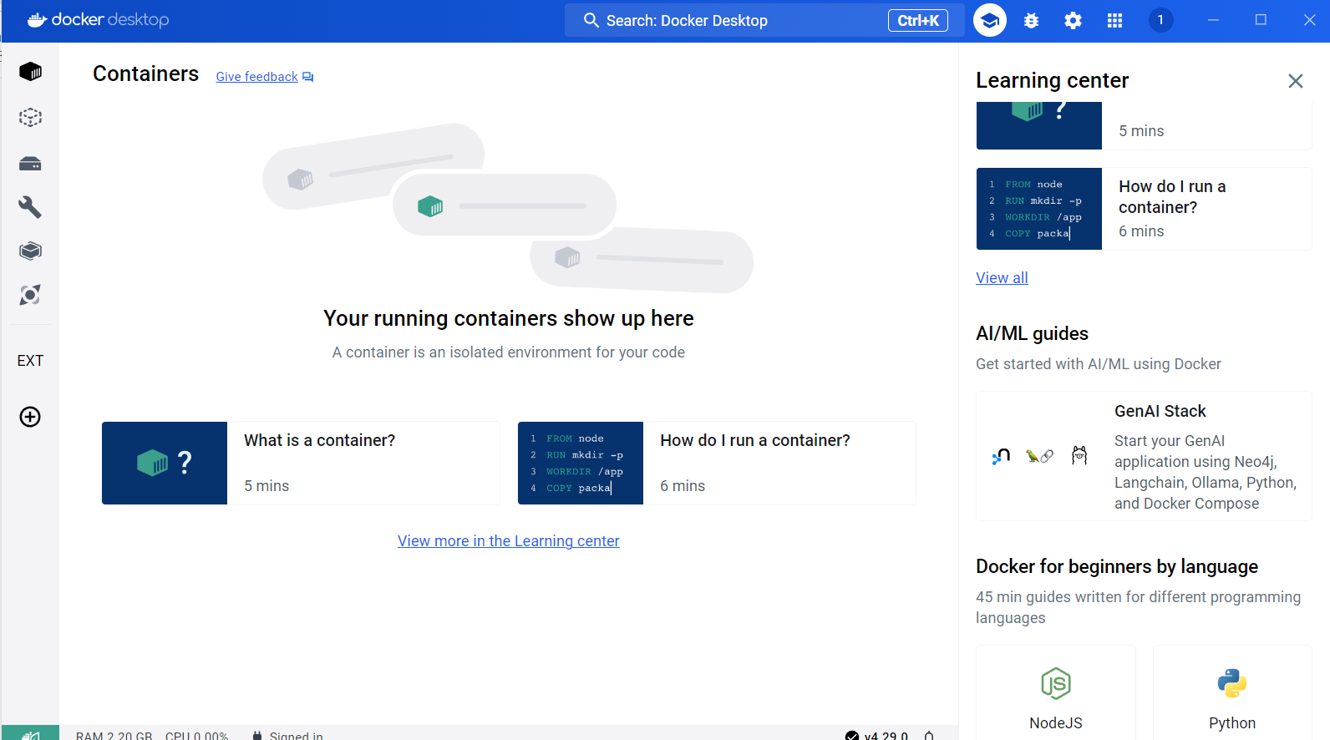Open the Volumes view in sidebar
This screenshot has height=740, width=1330.
coord(30,164)
